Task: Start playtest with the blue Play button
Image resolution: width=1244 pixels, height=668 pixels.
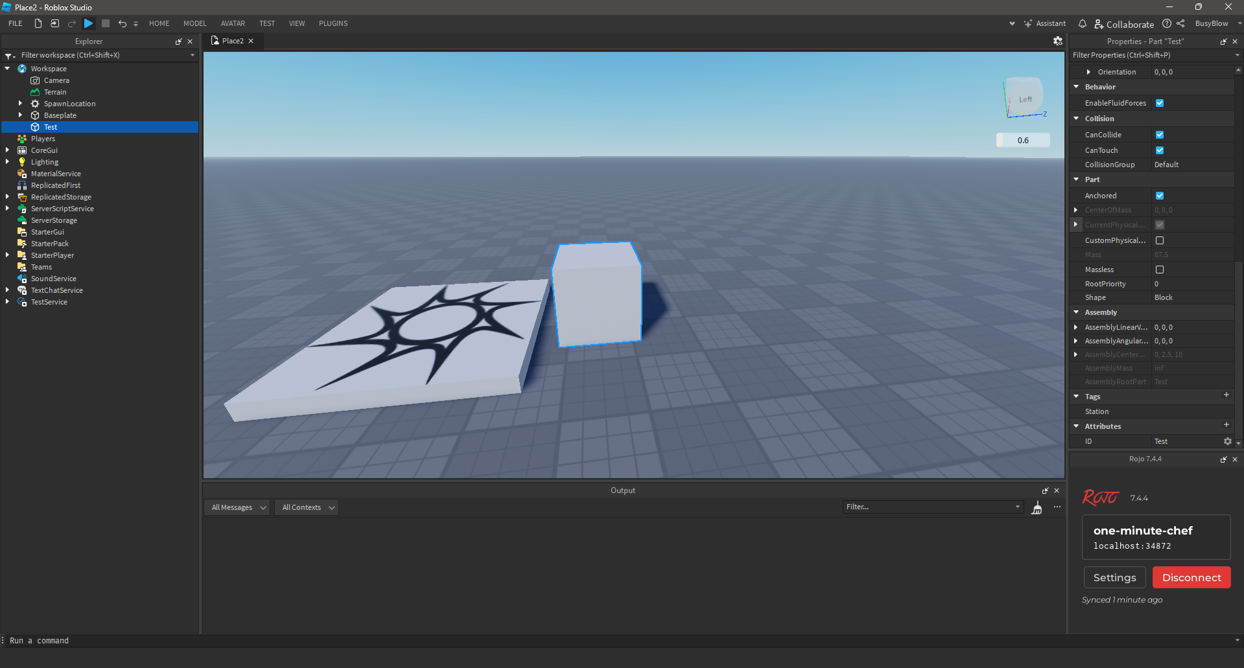Action: [89, 23]
